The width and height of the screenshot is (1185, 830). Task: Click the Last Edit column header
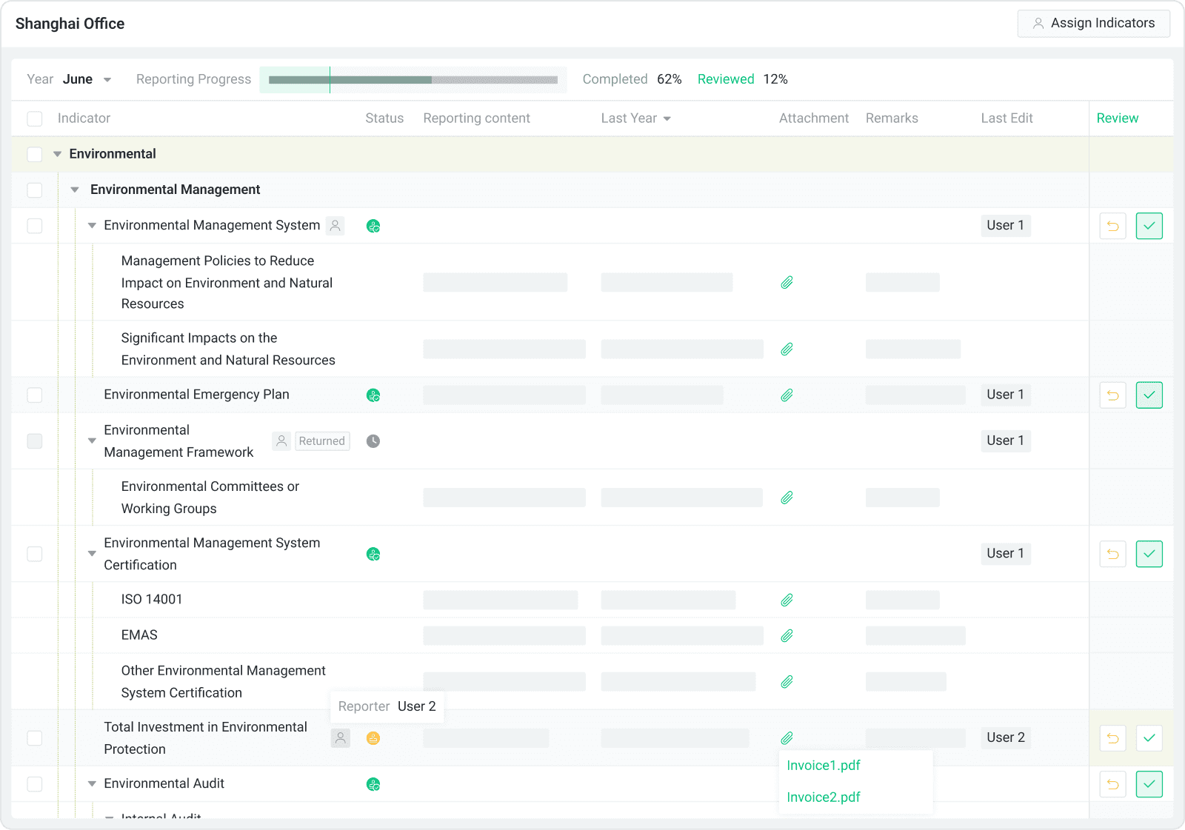point(1007,118)
